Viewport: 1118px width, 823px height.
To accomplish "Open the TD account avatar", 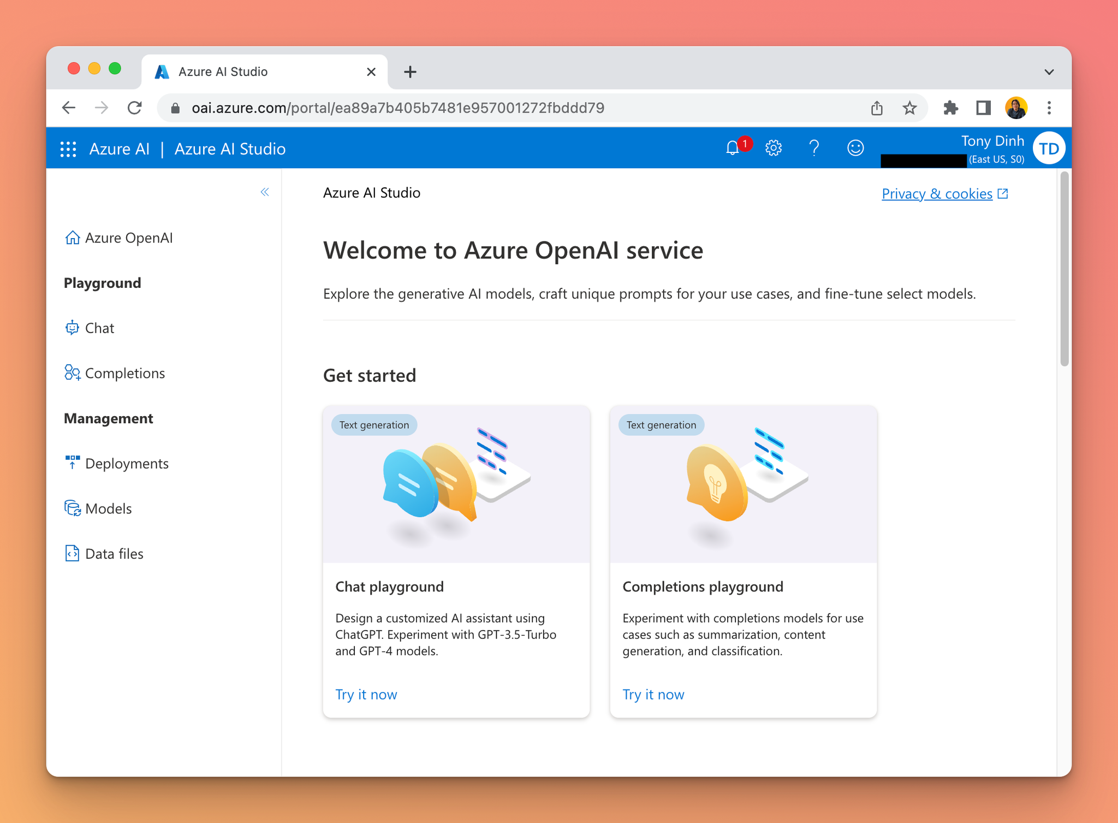I will [x=1049, y=148].
